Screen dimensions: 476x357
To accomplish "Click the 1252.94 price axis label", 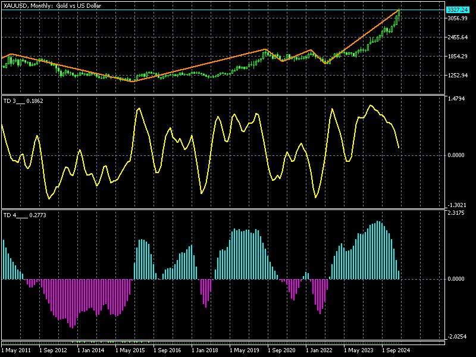I will [x=458, y=76].
